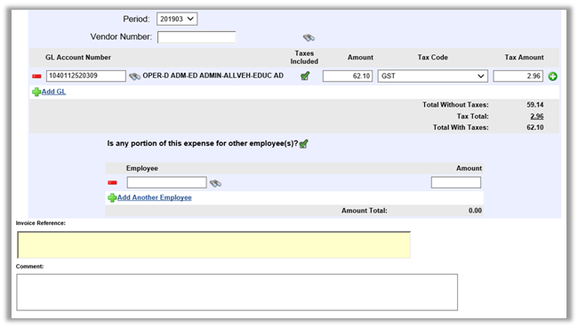Open the Period 201903 dropdown
Viewport: 578px width, 328px height.
177,19
